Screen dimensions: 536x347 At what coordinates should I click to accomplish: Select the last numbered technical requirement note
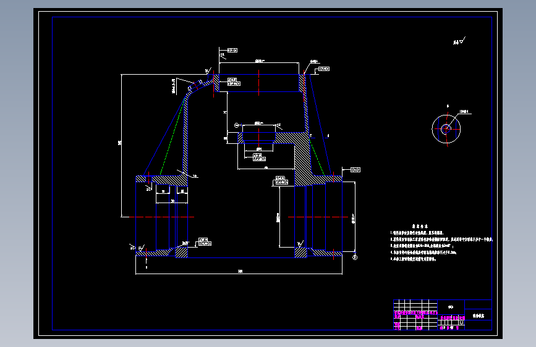(413, 259)
